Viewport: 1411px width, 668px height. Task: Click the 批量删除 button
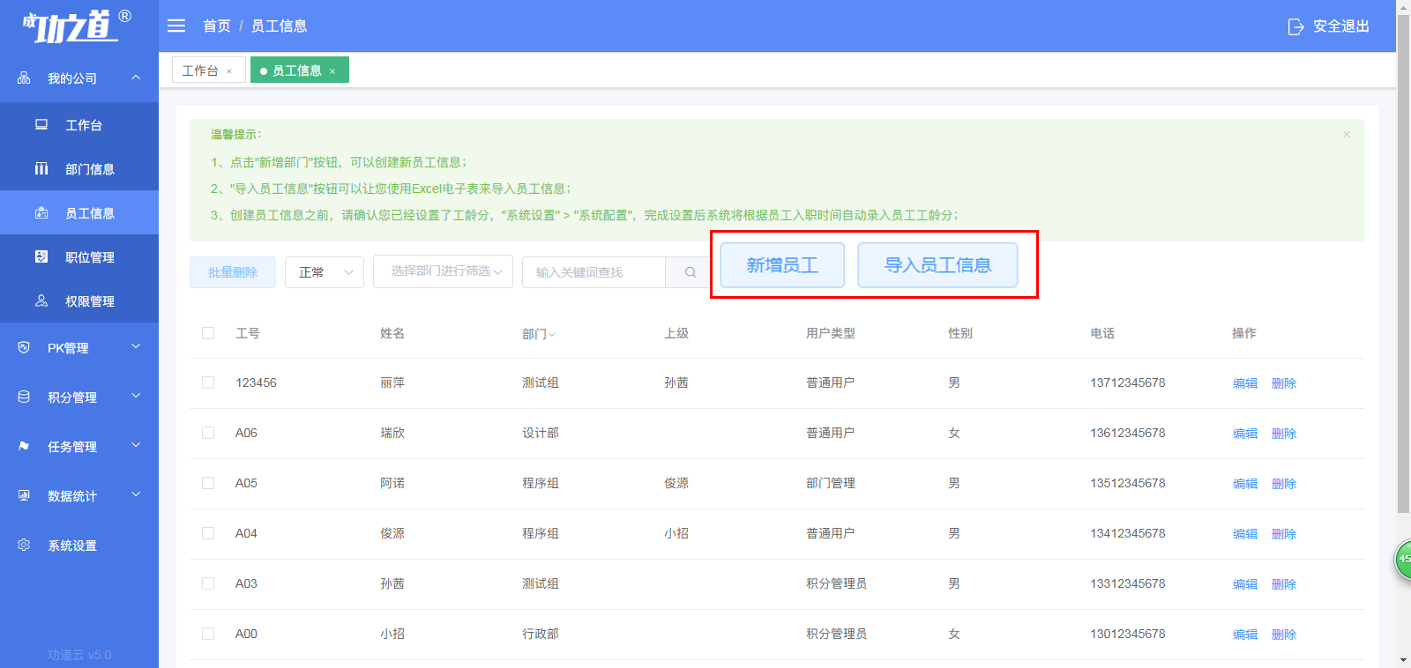tap(233, 272)
